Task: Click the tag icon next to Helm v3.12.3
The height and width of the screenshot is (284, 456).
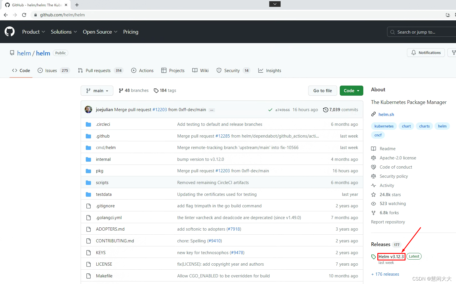Action: (373, 257)
